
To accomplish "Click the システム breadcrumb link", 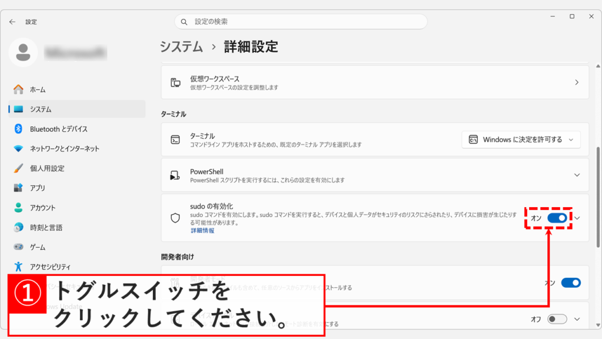I will [181, 47].
